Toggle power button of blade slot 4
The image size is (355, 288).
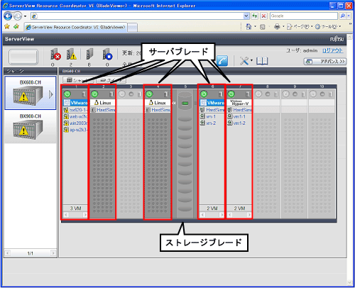pyautogui.click(x=149, y=94)
